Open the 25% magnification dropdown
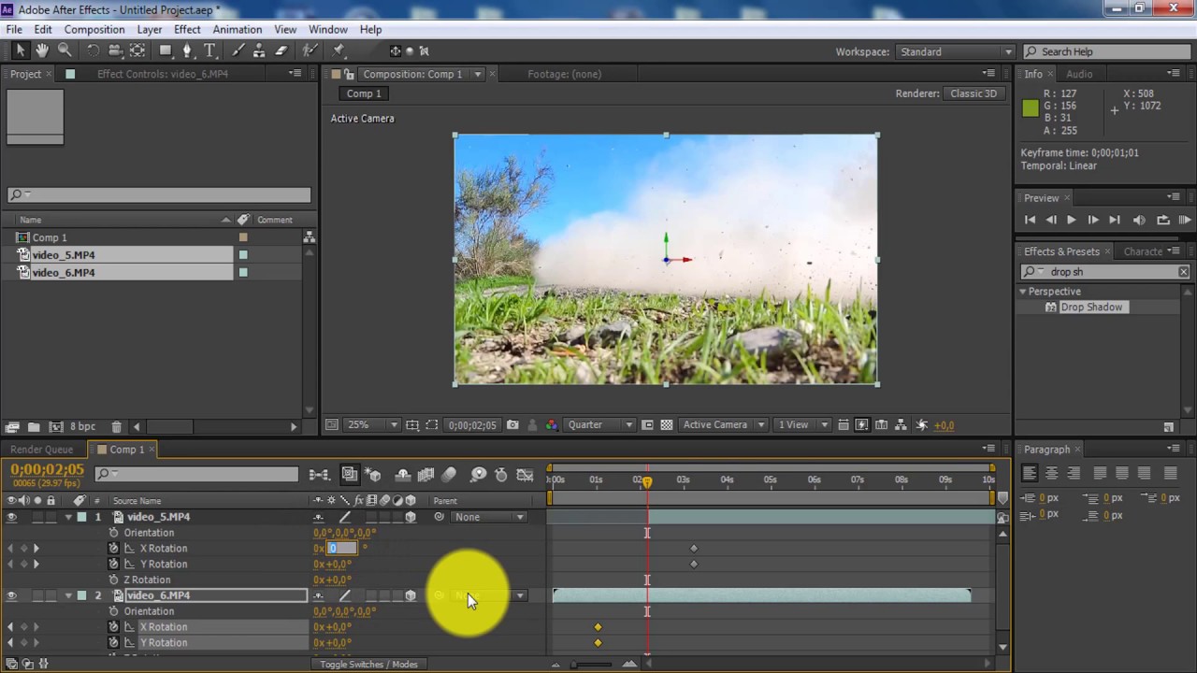 click(372, 424)
